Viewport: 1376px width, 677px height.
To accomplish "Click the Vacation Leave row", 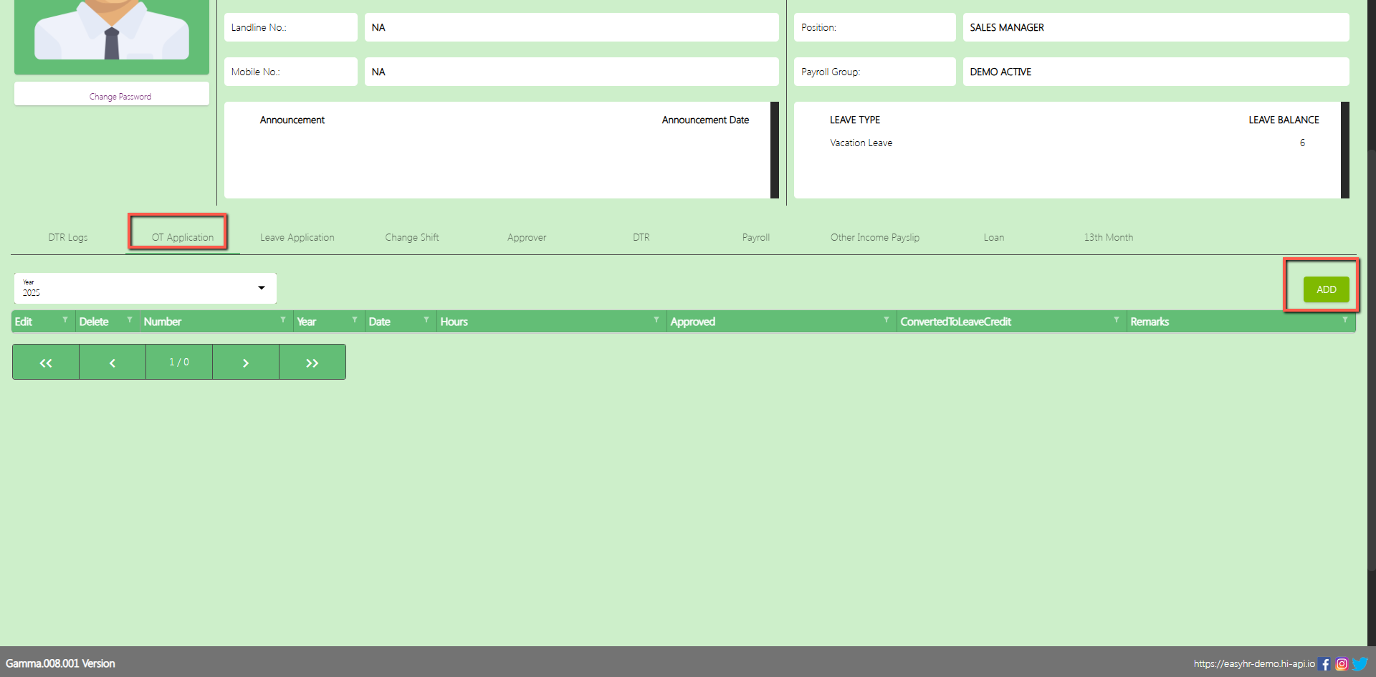I will (1067, 143).
